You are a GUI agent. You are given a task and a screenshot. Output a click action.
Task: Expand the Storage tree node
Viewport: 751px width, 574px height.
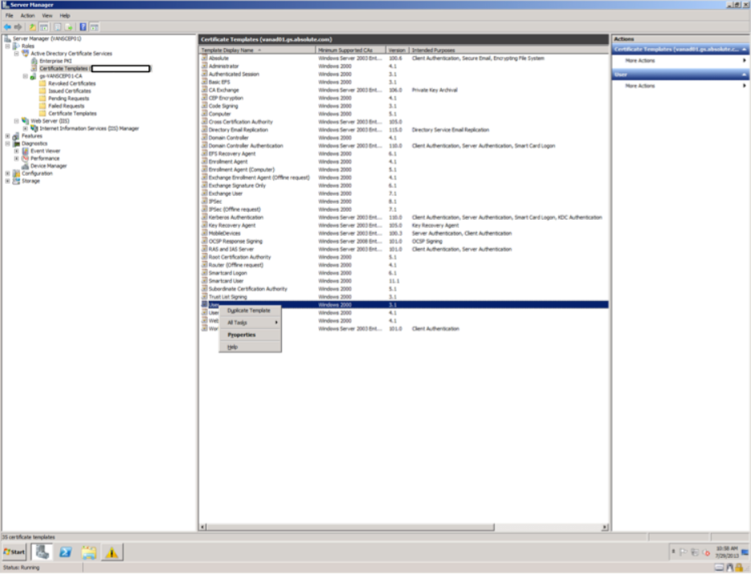pyautogui.click(x=7, y=181)
